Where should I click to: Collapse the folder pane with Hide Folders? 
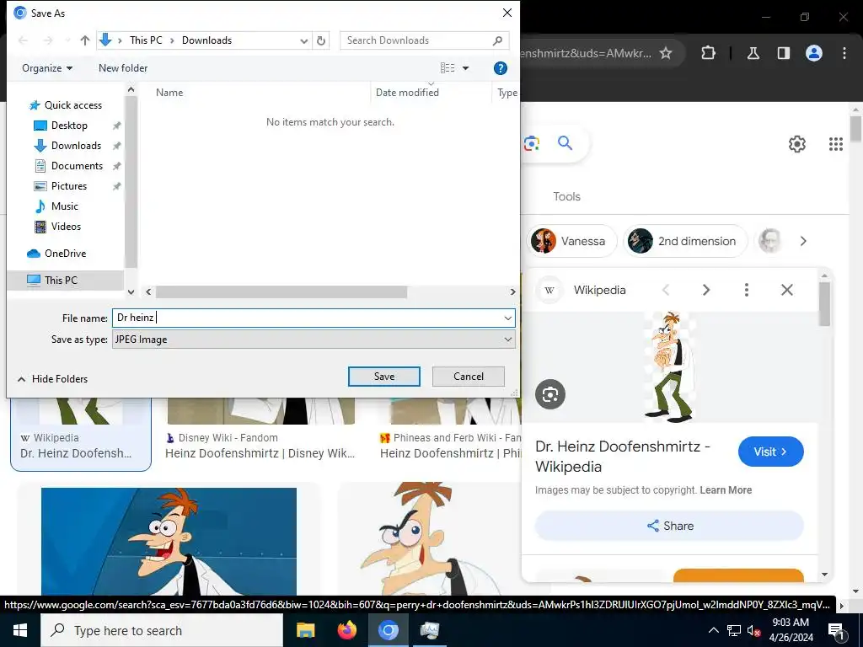[52, 379]
